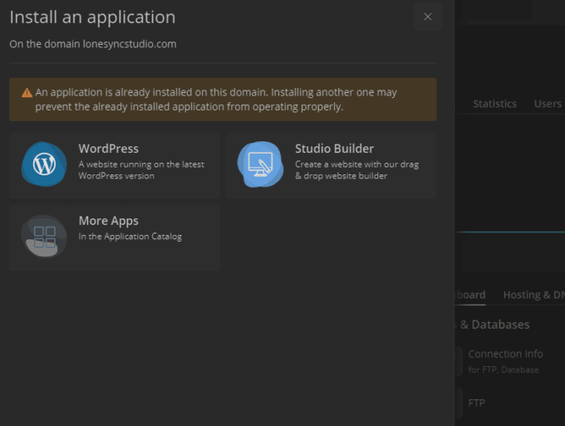Click the domain lonesyncstudio.com subtitle text

(92, 44)
